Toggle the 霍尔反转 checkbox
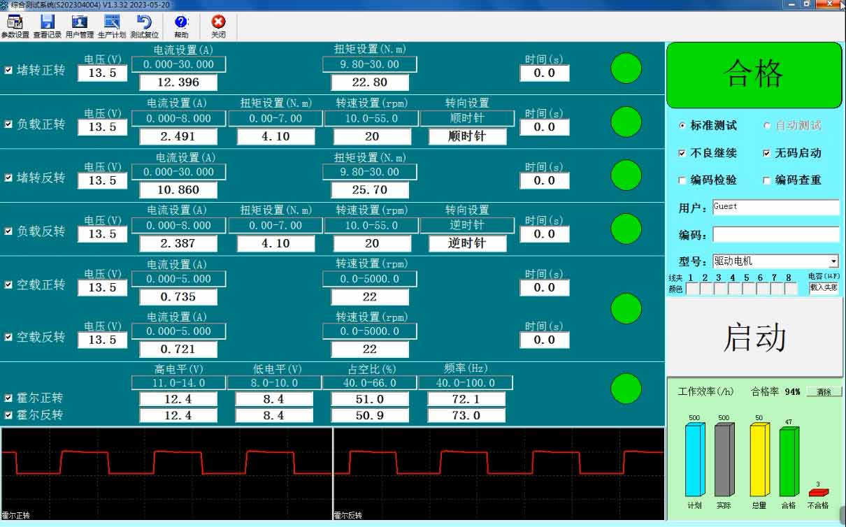 (x=8, y=415)
